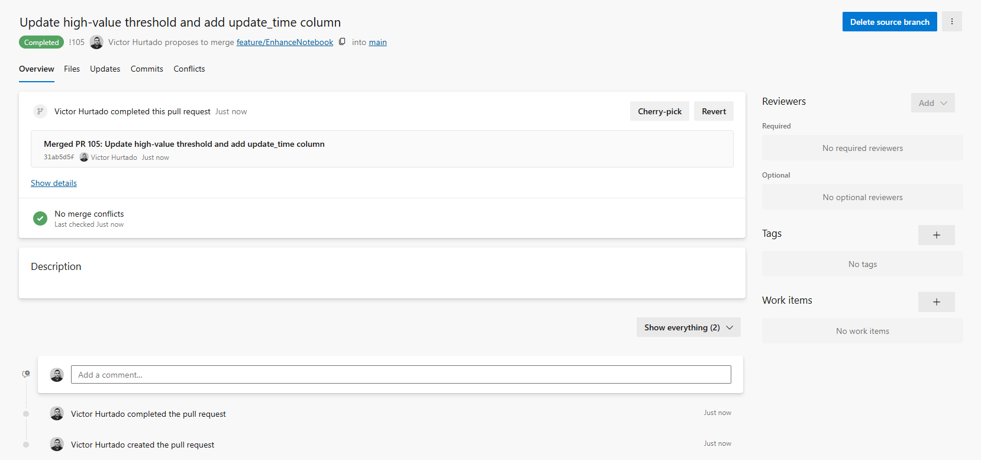981x460 pixels.
Task: Click the 'No optional reviewers' box
Action: [862, 197]
